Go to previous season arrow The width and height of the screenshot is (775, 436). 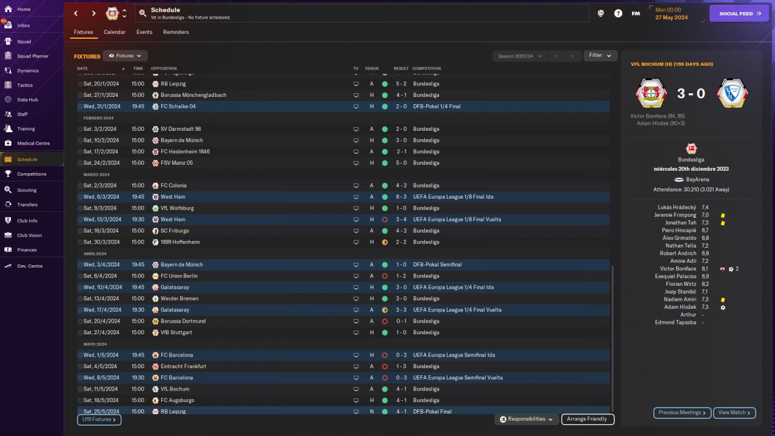556,56
